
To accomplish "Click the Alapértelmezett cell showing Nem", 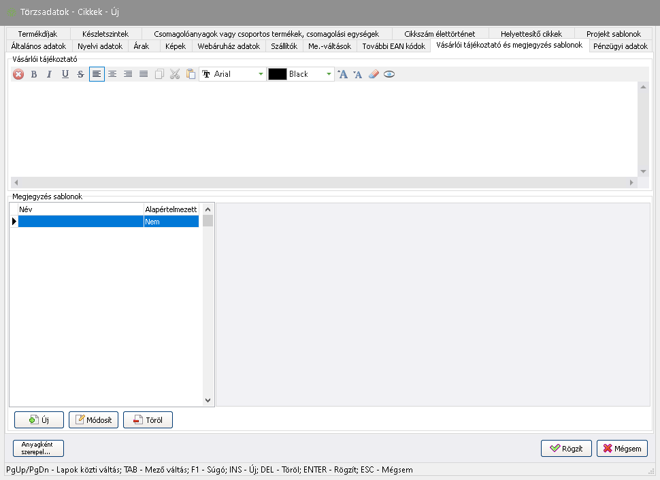I will 171,222.
